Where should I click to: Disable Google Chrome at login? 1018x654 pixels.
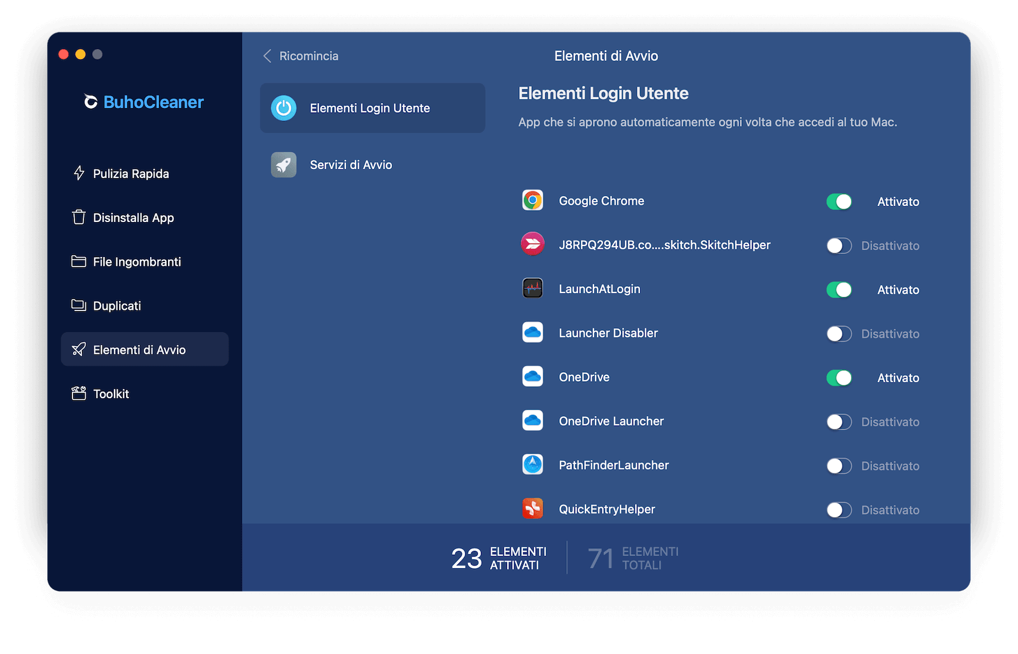839,202
